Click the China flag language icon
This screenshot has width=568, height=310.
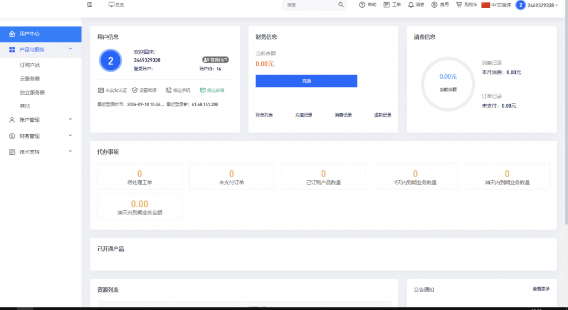486,5
